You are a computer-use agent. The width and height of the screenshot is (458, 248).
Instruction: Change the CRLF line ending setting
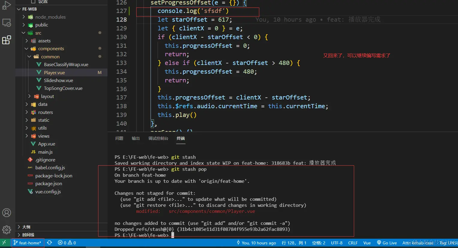(353, 243)
